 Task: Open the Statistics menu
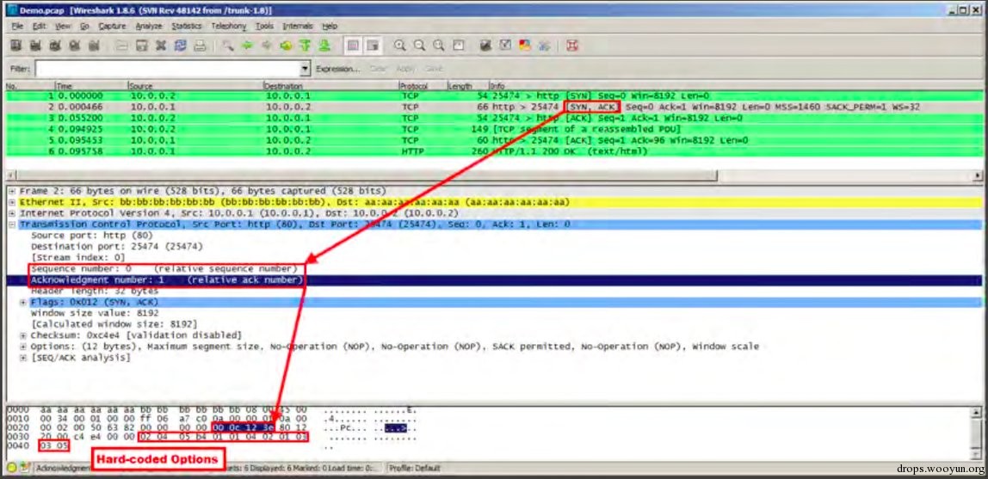tap(187, 26)
